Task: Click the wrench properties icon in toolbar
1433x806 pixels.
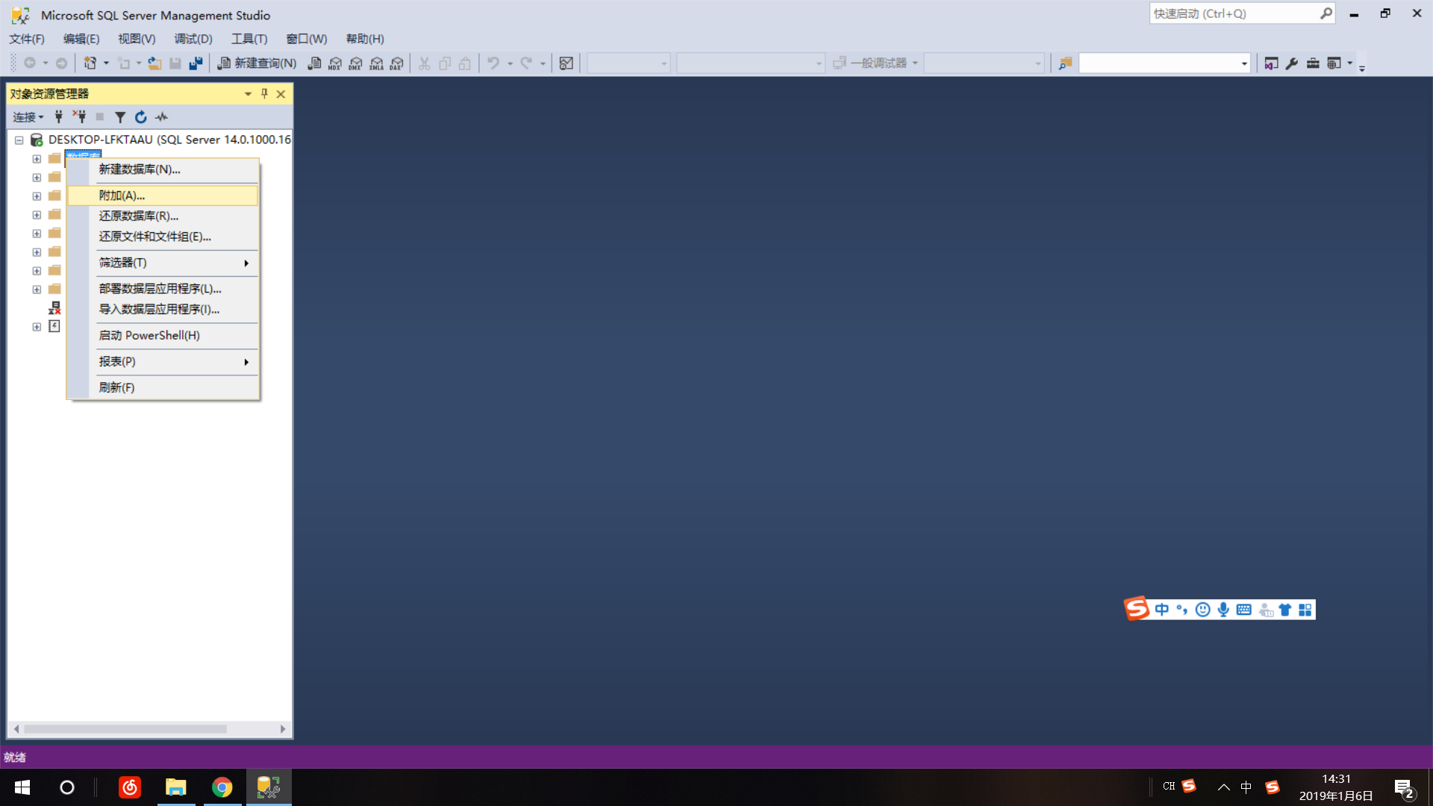Action: pyautogui.click(x=1292, y=63)
